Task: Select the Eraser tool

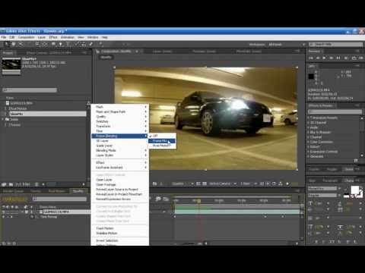Action: point(90,45)
